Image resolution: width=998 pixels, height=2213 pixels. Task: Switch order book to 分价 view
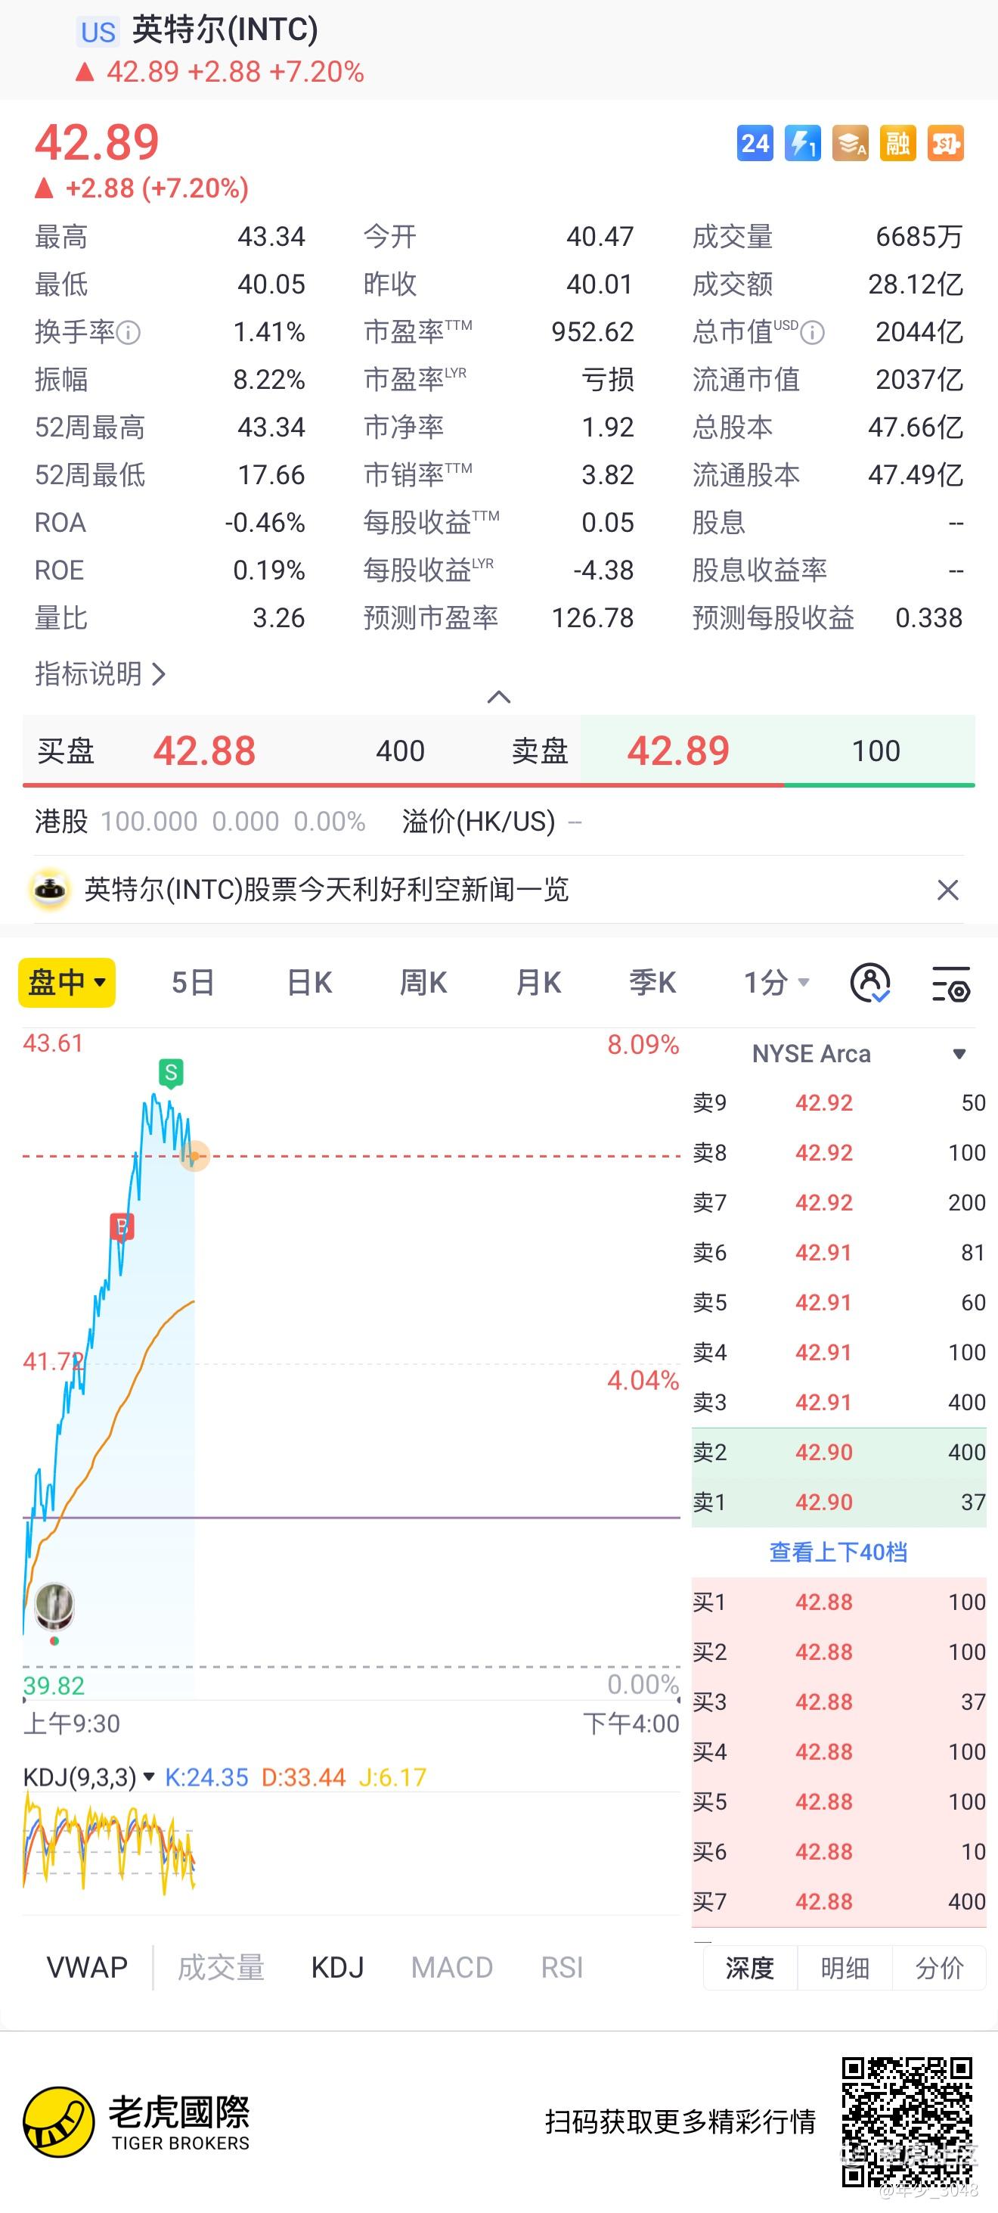coord(940,1968)
